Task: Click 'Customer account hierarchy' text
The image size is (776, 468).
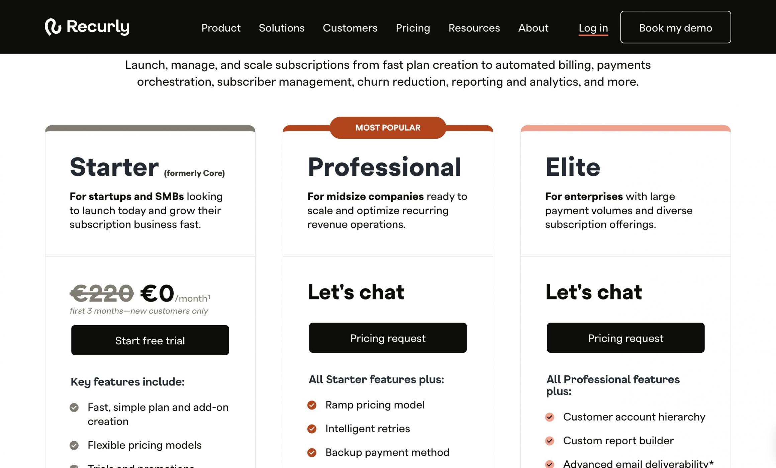Action: (634, 417)
